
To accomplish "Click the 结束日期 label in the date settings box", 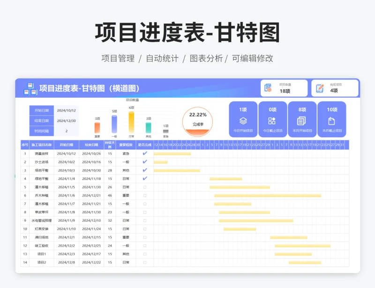I will [x=42, y=121].
